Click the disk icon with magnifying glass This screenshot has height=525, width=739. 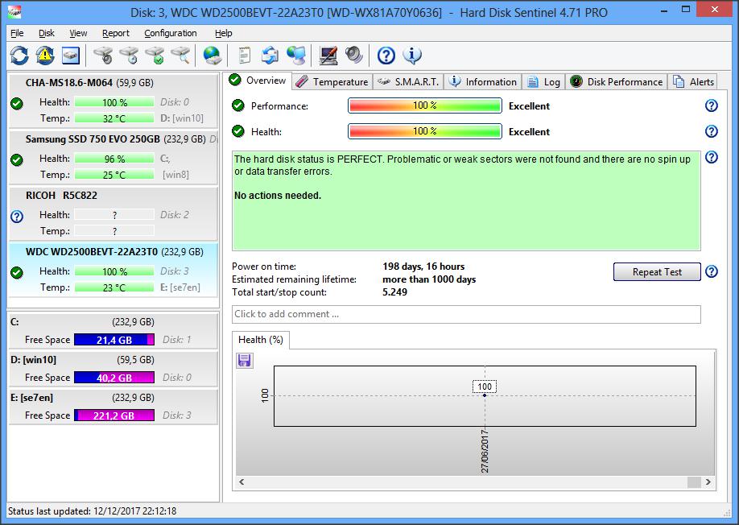(x=180, y=55)
